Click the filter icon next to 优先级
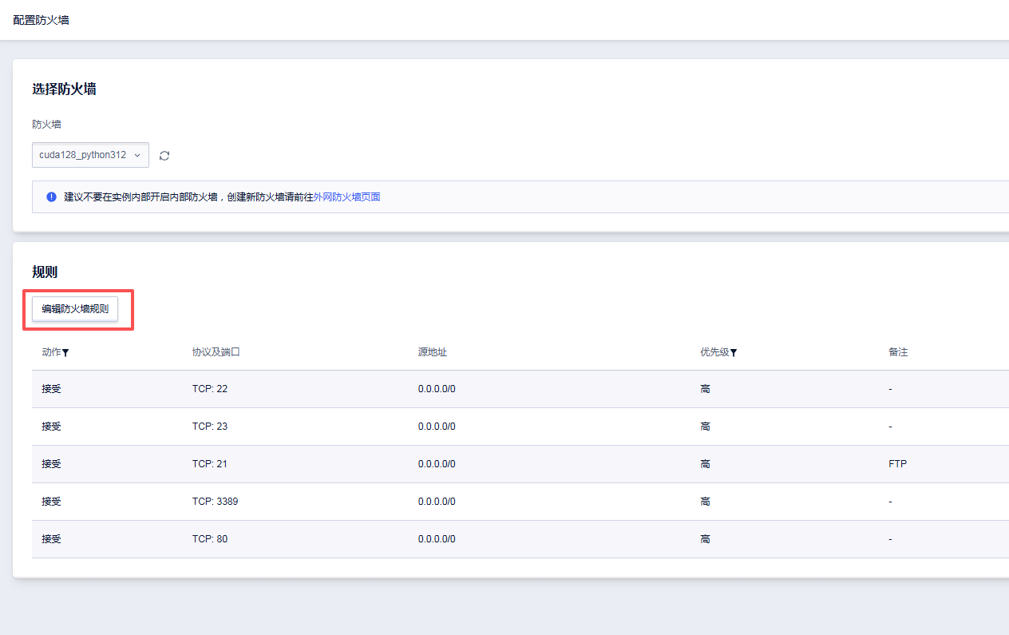1009x635 pixels. [x=734, y=353]
